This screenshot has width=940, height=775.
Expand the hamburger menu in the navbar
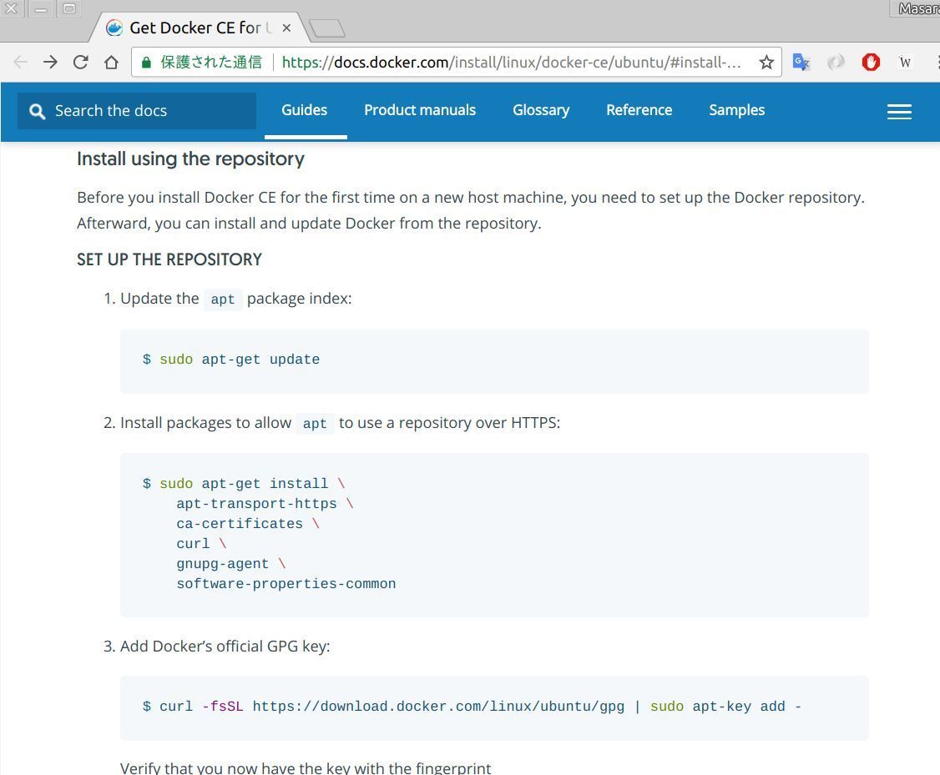pyautogui.click(x=899, y=112)
